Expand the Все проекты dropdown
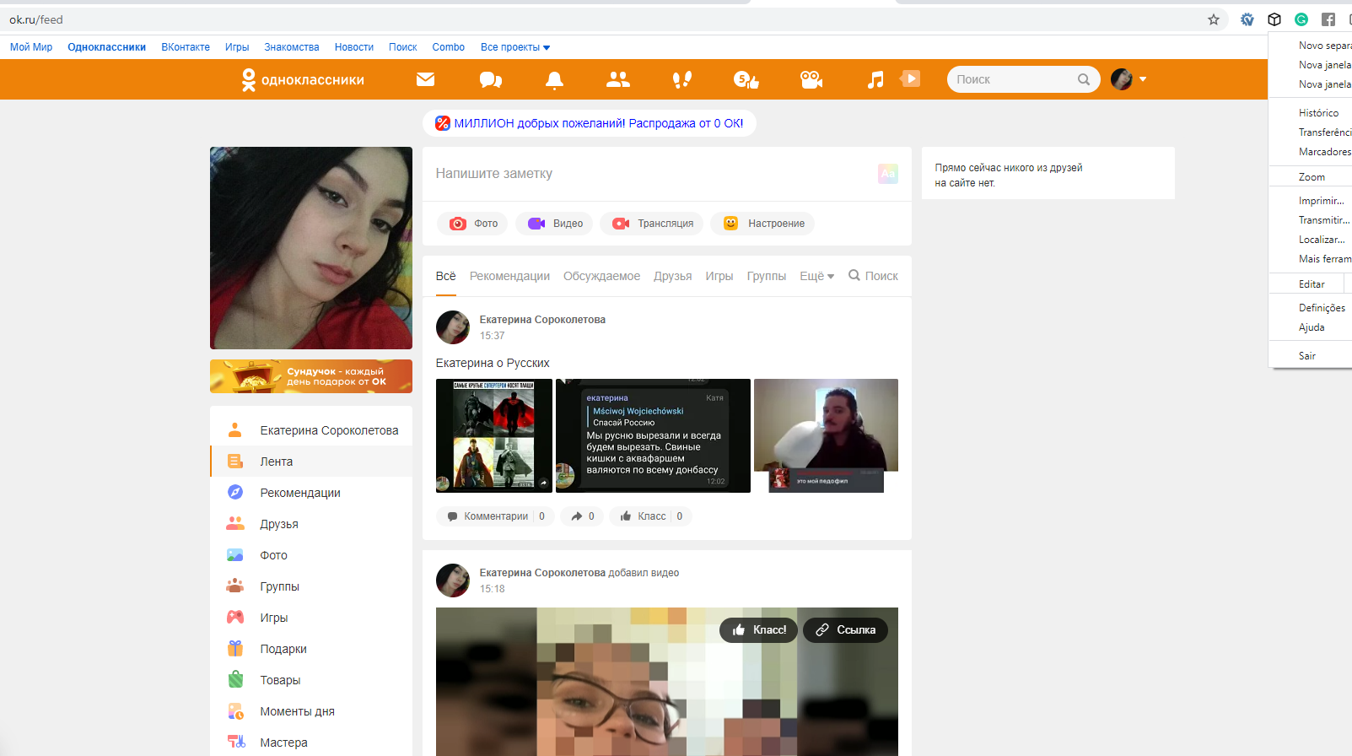Screen dimensions: 1352x756 pyautogui.click(x=515, y=47)
